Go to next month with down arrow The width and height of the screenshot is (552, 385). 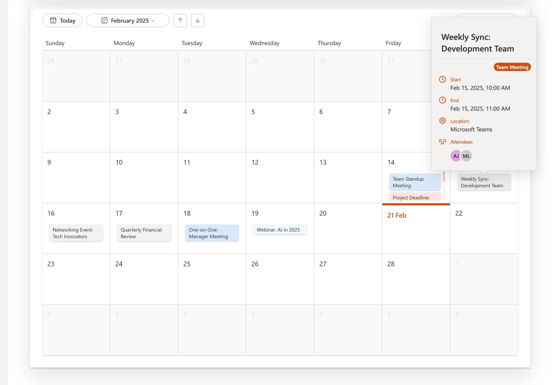198,20
